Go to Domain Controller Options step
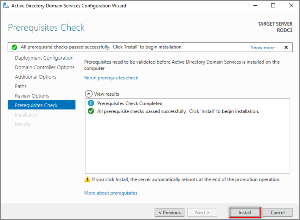This screenshot has width=300, height=220. pos(45,67)
